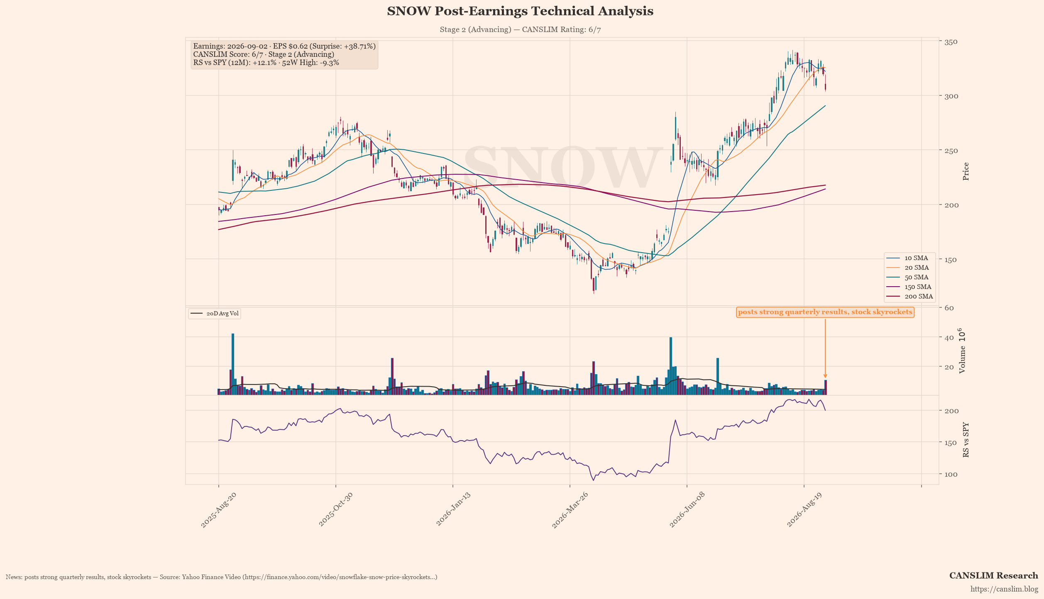Click the chart title SNOW Post-Earnings Technical Analysis
Image resolution: width=1044 pixels, height=599 pixels.
click(x=520, y=11)
